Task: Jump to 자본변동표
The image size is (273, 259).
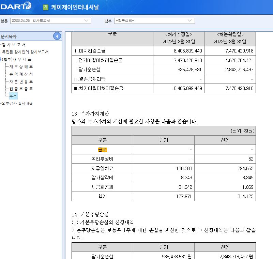Action: (x=21, y=81)
